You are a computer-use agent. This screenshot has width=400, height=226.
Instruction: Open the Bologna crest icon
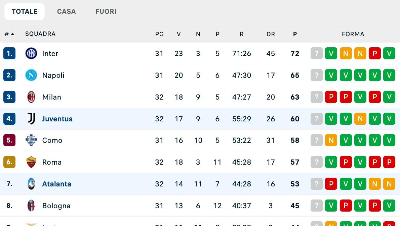pos(31,206)
